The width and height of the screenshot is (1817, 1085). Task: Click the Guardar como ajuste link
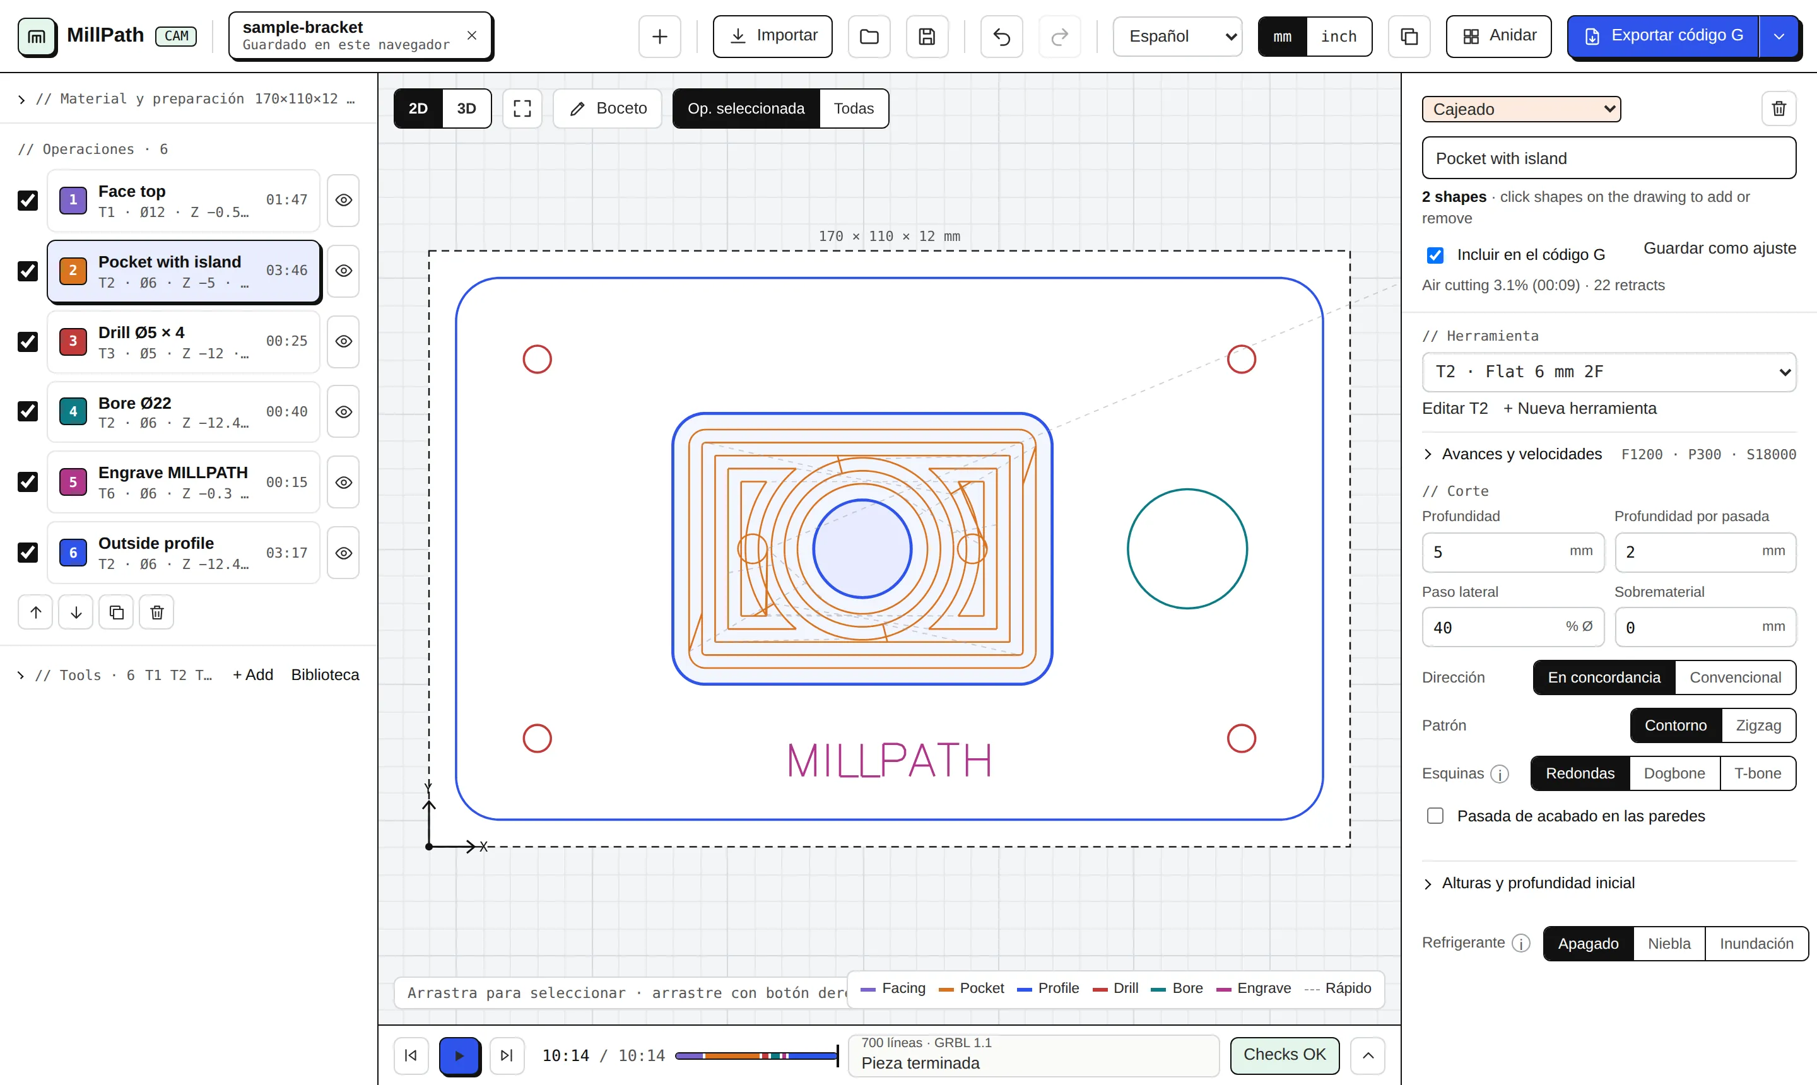[x=1720, y=249]
